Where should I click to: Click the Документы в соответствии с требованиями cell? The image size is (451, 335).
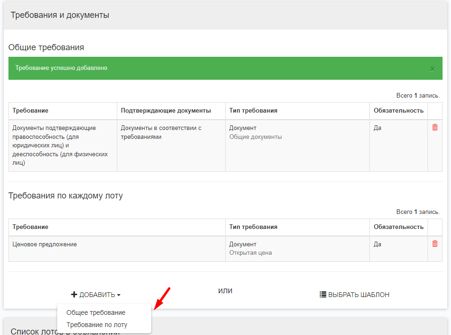coord(161,132)
